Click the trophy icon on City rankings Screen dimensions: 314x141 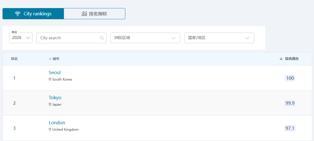coord(18,14)
